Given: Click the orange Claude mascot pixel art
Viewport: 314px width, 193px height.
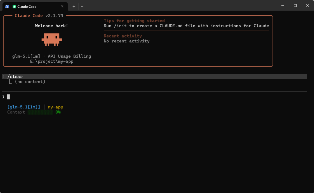Looking at the screenshot, I should (x=52, y=40).
